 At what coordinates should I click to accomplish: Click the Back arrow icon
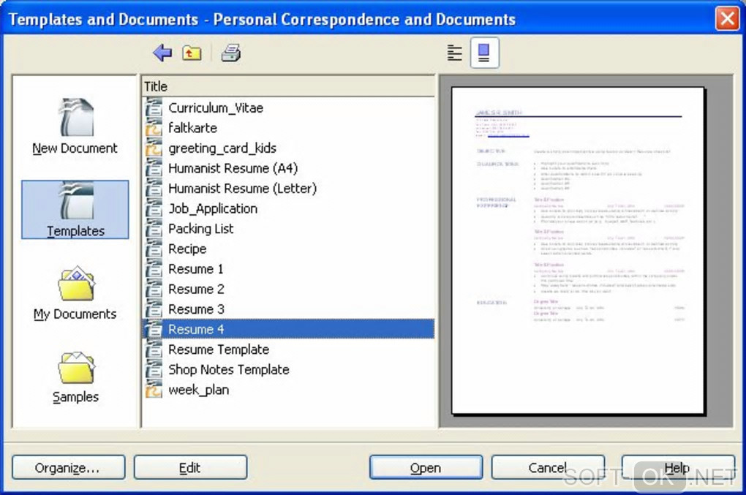[162, 53]
